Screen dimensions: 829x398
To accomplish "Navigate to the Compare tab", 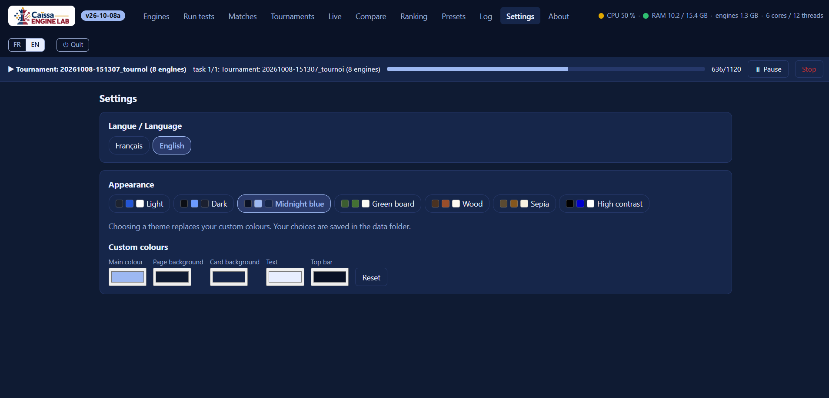I will [x=371, y=16].
